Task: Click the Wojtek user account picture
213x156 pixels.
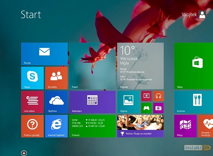Action: 202,14
